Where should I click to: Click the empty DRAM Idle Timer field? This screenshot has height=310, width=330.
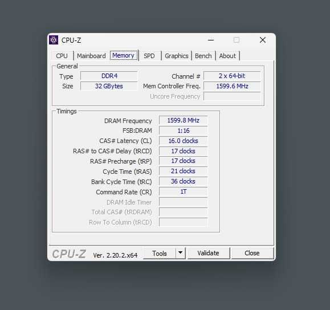184,202
